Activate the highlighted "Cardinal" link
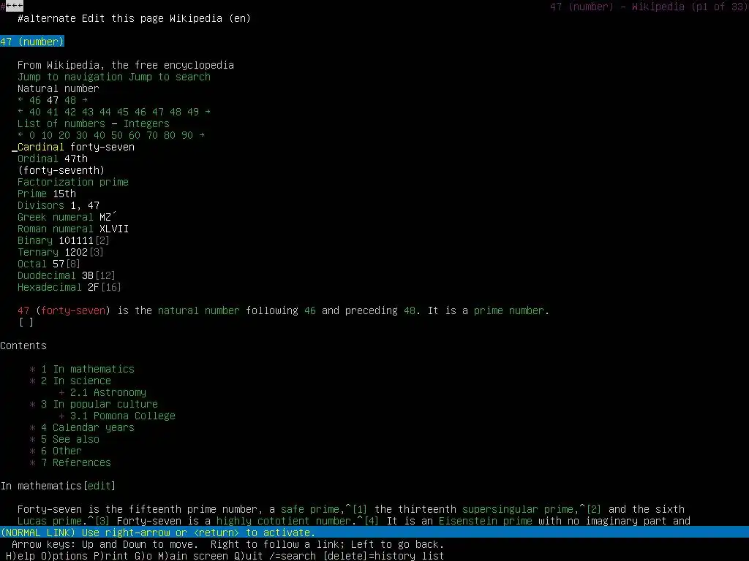This screenshot has width=749, height=561. [41, 147]
